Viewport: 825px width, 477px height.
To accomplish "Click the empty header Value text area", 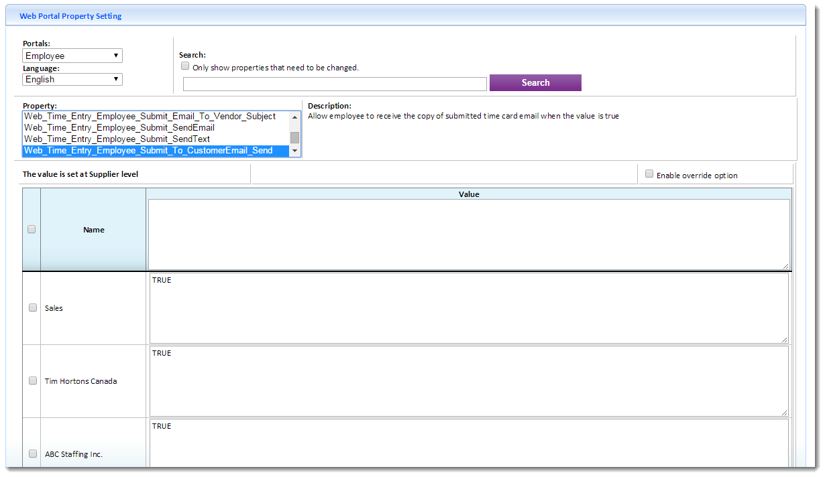I will 469,234.
